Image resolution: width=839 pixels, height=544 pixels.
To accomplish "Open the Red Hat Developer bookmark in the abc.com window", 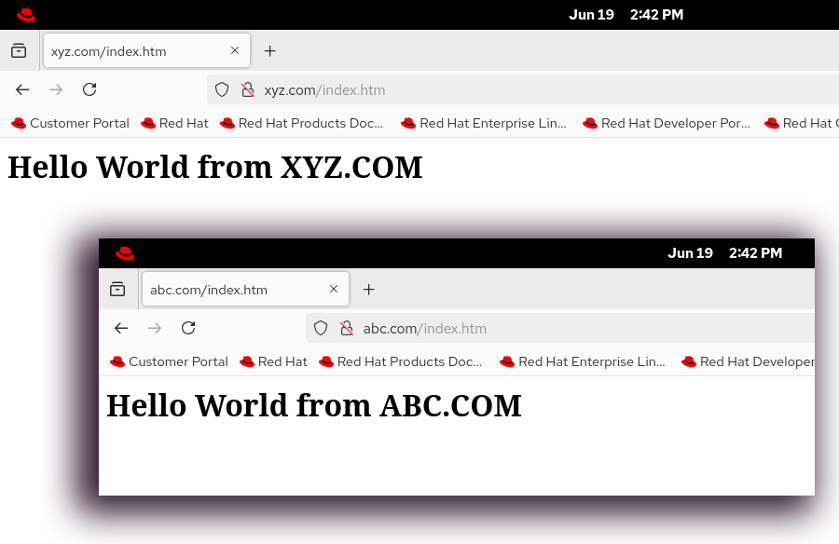I will click(x=748, y=361).
